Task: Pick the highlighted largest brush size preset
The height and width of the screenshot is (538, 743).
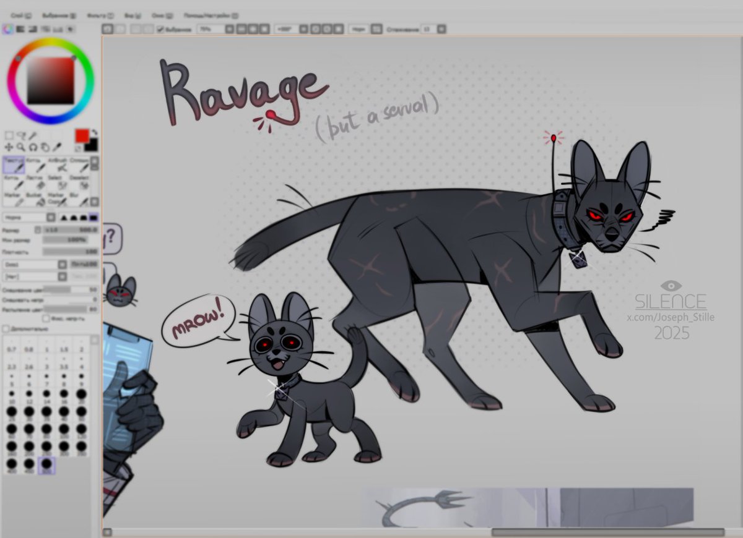Action: click(46, 465)
